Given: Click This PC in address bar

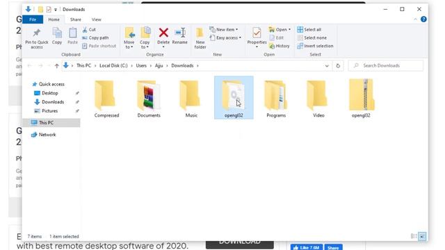Looking at the screenshot, I should point(83,65).
